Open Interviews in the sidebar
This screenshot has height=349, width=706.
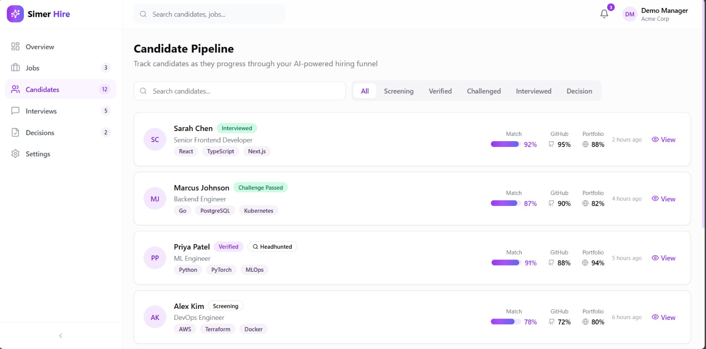pyautogui.click(x=41, y=111)
